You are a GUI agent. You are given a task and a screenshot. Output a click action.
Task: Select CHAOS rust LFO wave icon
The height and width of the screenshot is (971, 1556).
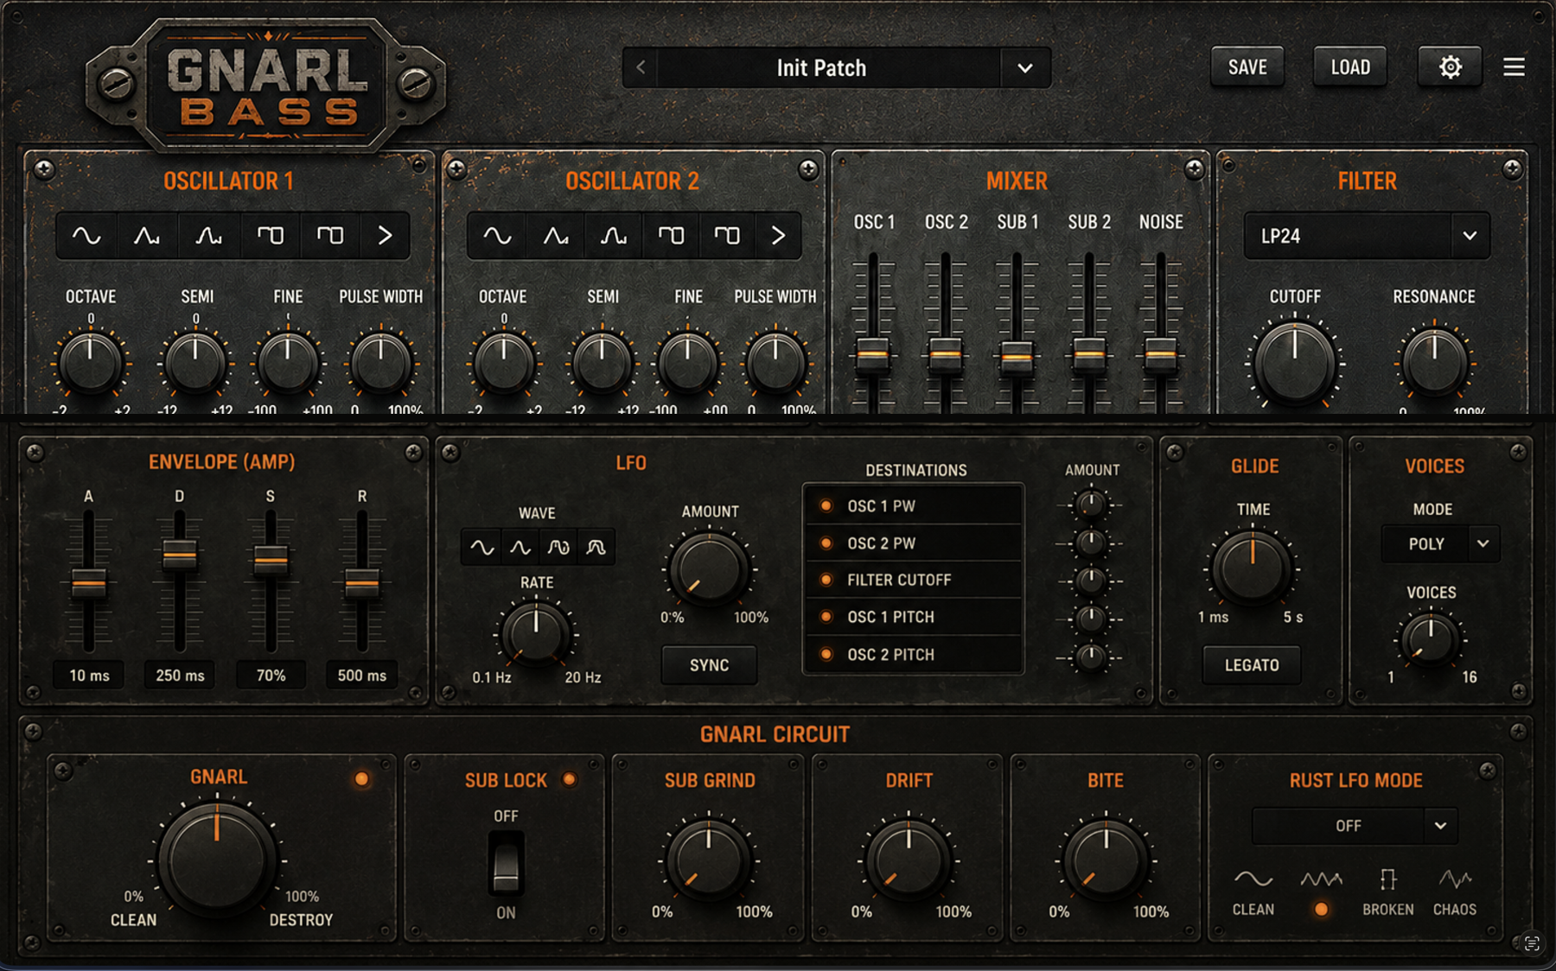tap(1455, 879)
